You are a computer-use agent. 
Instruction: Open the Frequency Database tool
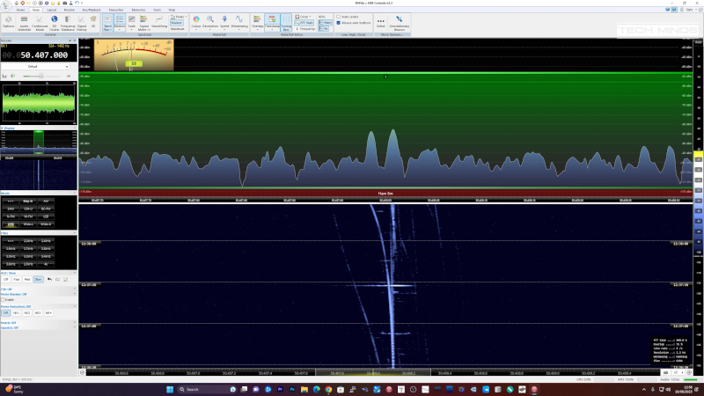point(68,21)
